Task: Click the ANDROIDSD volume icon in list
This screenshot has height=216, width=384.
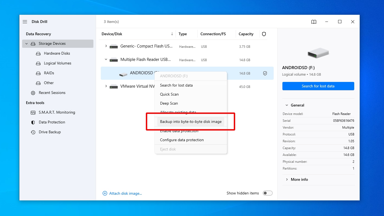Action: point(123,74)
